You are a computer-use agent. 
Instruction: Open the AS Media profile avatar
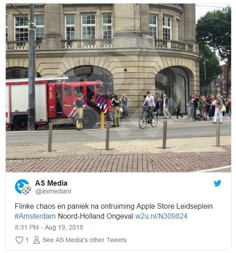[x=23, y=187]
